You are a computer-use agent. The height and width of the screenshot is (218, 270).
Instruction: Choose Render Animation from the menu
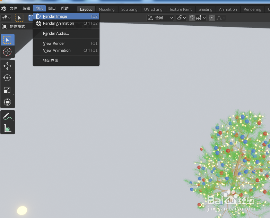[x=66, y=23]
